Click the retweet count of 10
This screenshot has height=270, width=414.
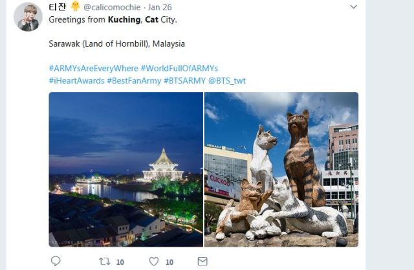(120, 262)
